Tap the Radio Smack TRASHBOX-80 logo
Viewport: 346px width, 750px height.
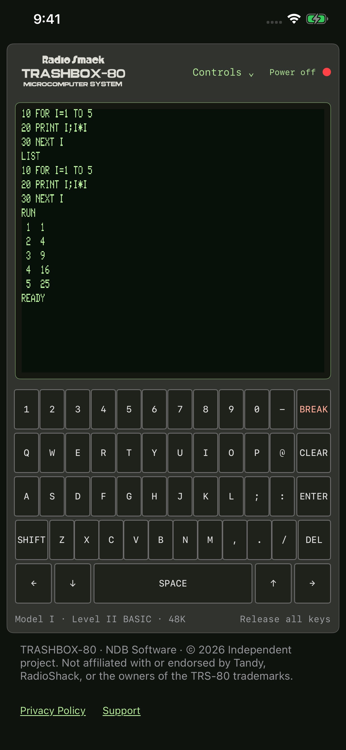(73, 71)
